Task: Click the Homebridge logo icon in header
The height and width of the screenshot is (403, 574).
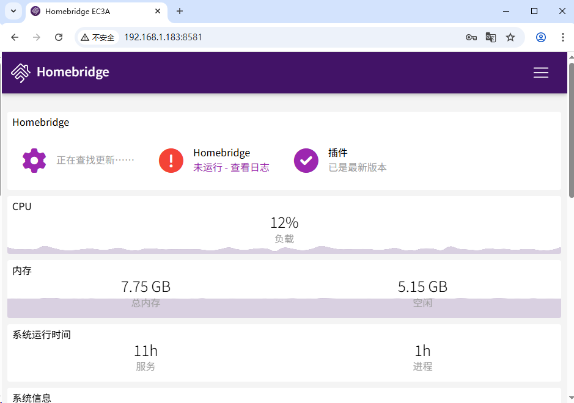Action: [21, 73]
